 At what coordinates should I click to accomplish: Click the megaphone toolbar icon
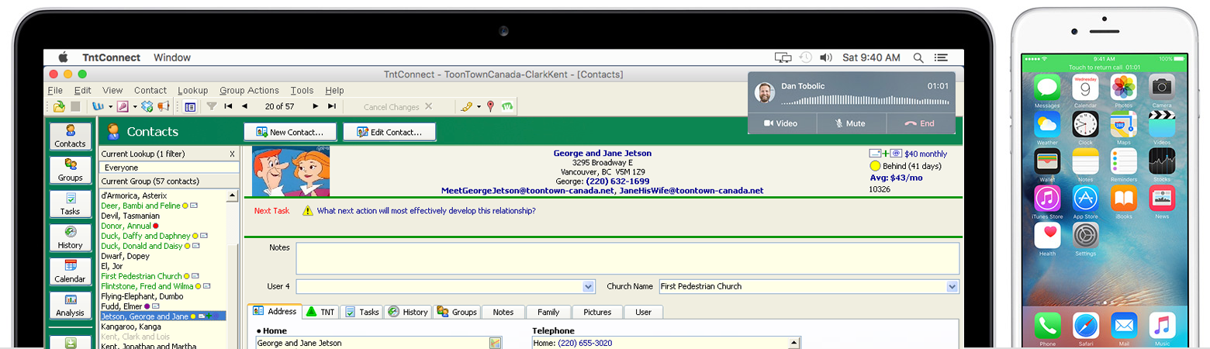point(164,106)
